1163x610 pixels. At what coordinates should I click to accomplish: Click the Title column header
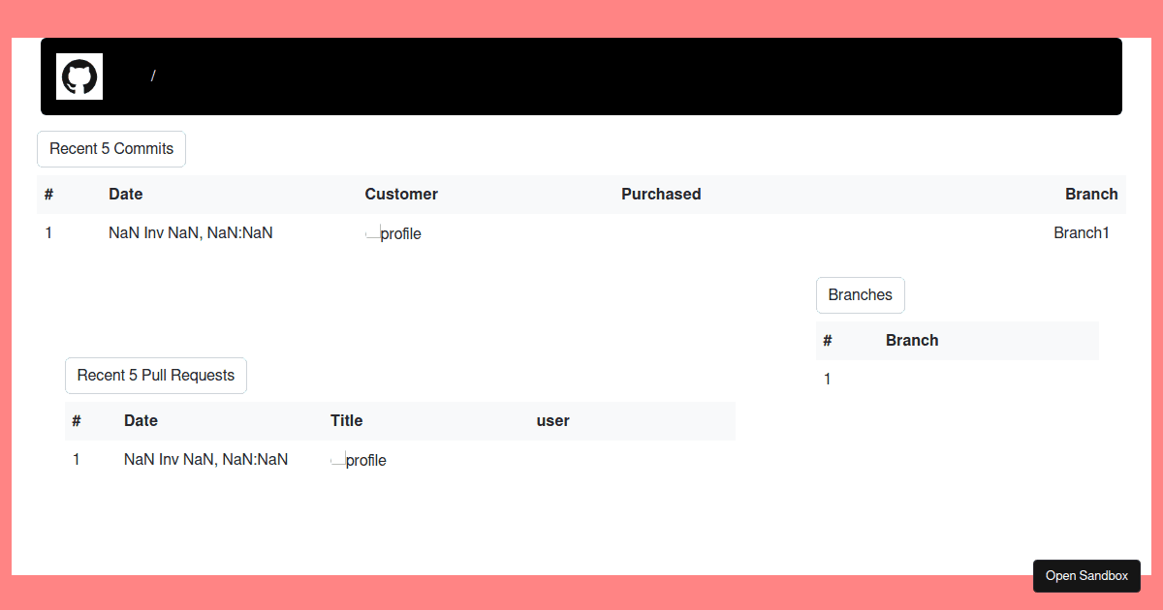pos(347,421)
